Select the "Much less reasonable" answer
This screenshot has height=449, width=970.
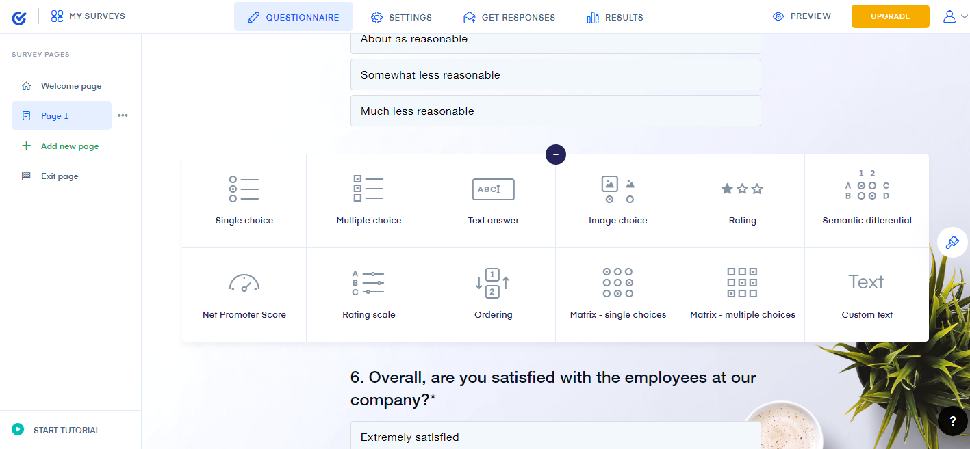[x=555, y=111]
